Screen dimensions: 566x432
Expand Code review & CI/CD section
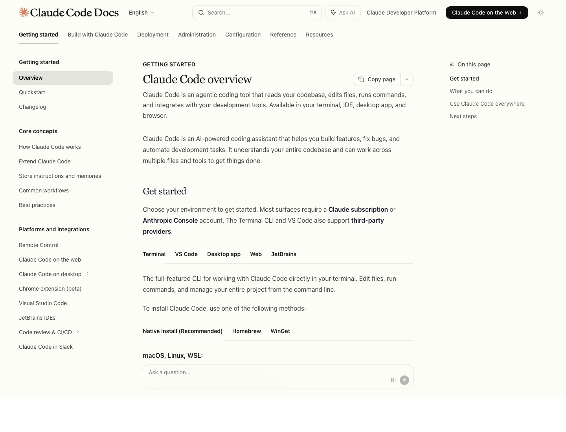[x=78, y=332]
